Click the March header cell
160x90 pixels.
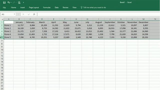tap(42, 22)
